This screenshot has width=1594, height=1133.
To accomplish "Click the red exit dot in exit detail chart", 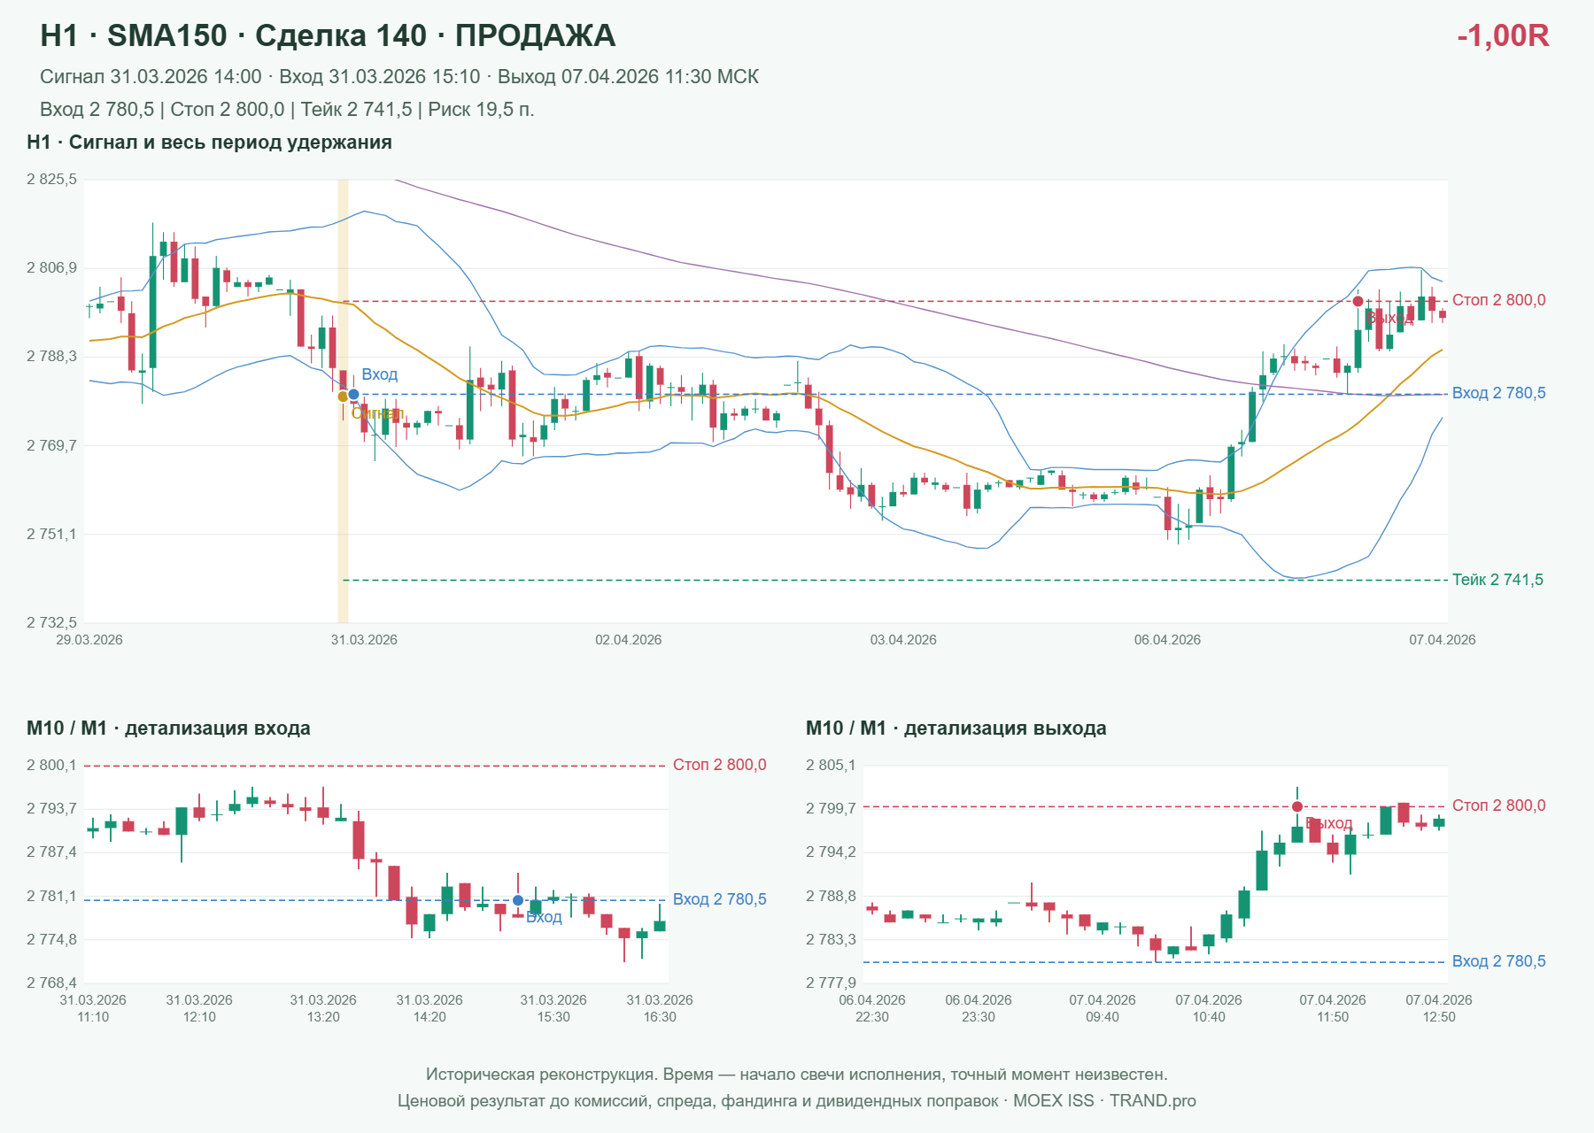I will [x=1297, y=806].
